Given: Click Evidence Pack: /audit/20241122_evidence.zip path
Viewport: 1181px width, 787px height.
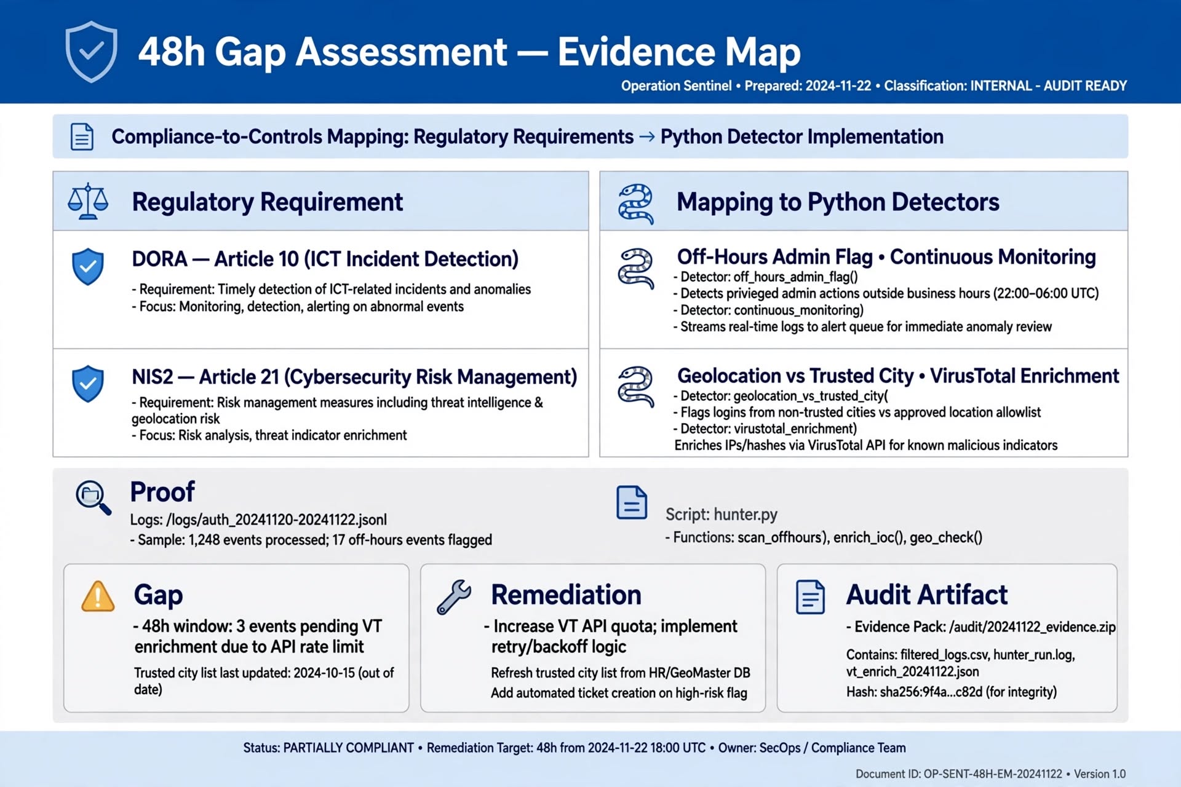Looking at the screenshot, I should 980,627.
